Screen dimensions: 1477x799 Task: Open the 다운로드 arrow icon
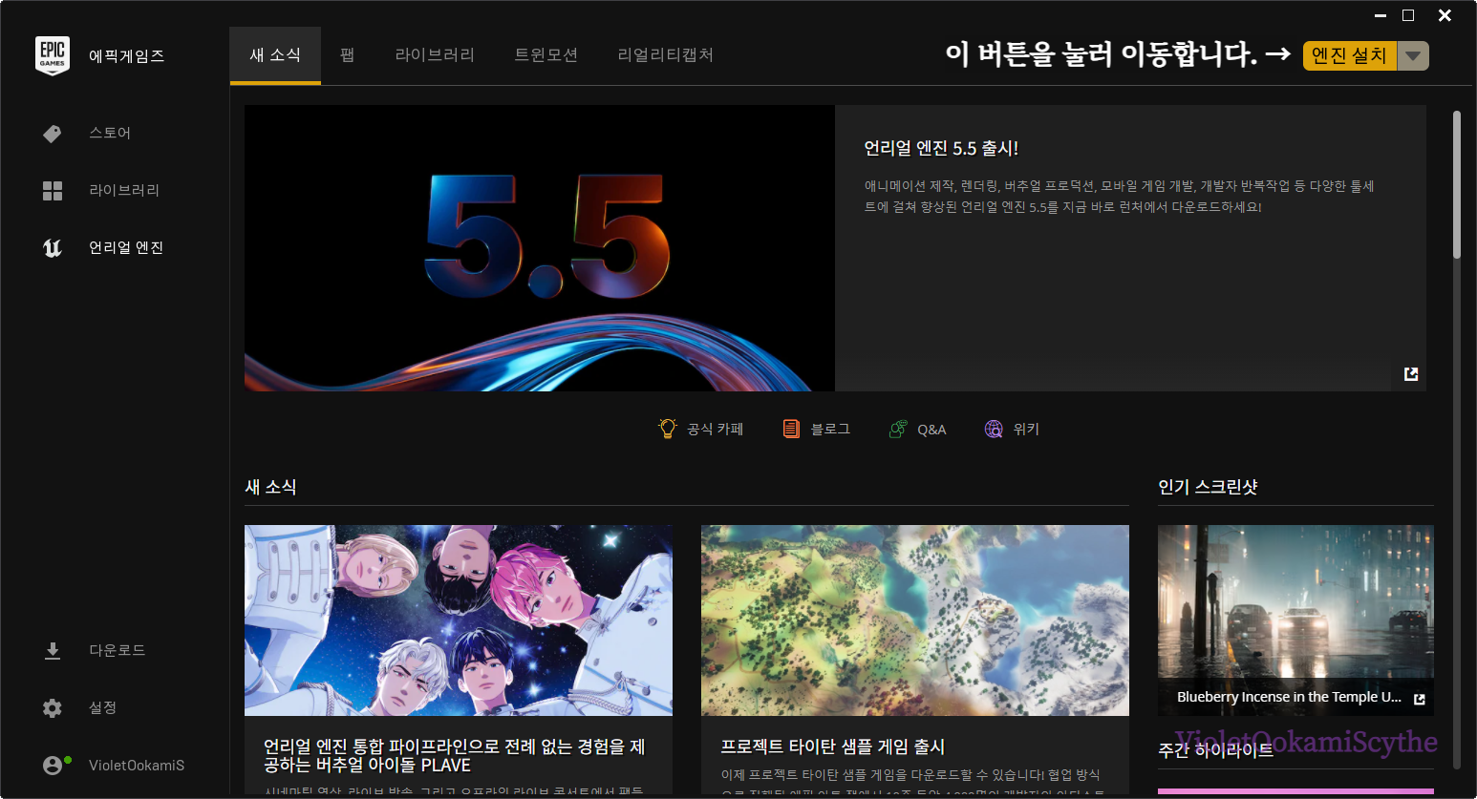click(x=53, y=651)
